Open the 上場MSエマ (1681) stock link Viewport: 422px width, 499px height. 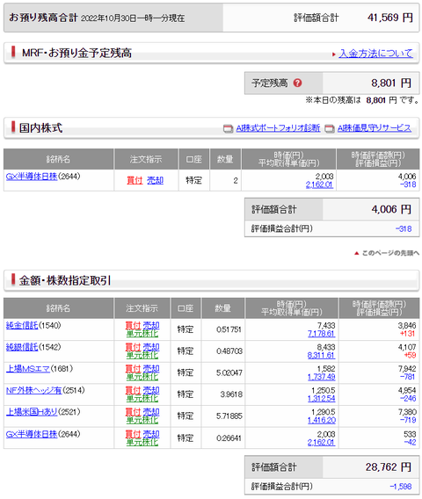(28, 368)
